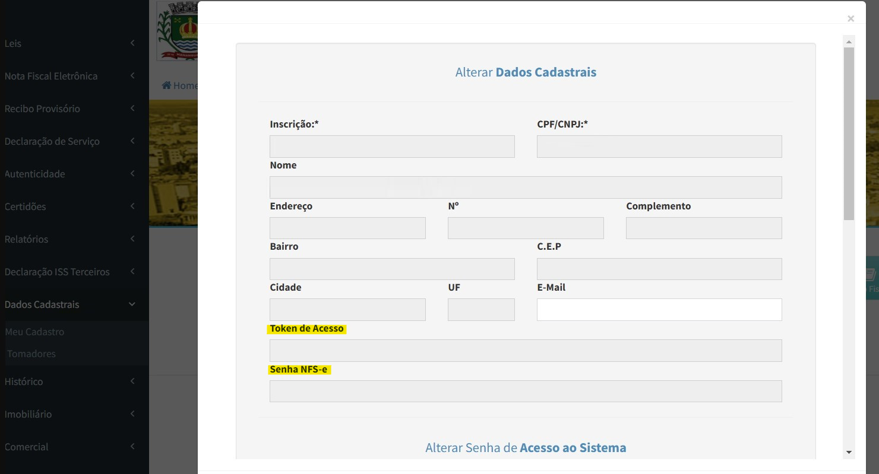The width and height of the screenshot is (879, 474).
Task: Click the scrollbar up arrow in modal
Action: coord(849,42)
